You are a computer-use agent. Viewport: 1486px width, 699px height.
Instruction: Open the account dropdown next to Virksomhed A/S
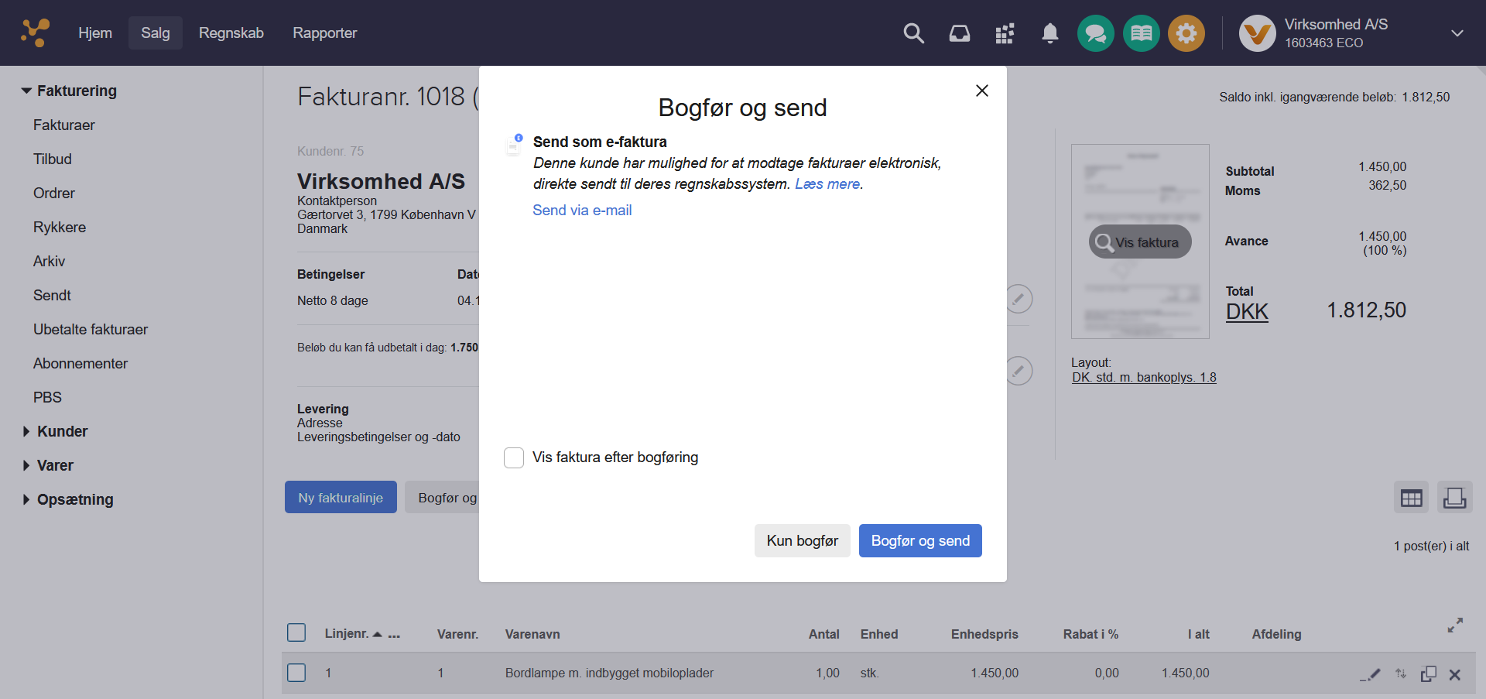(x=1457, y=33)
